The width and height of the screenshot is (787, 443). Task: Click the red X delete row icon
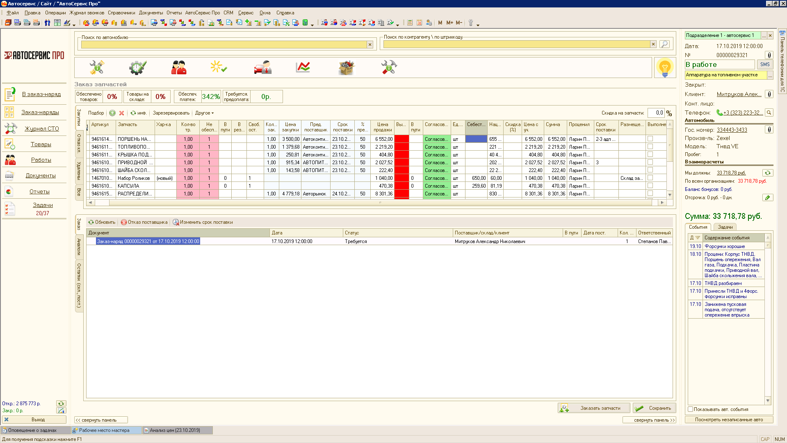[121, 113]
